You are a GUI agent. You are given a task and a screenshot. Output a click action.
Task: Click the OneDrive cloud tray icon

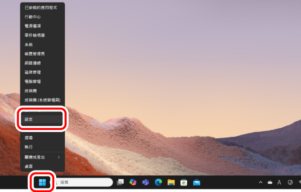click(x=270, y=182)
